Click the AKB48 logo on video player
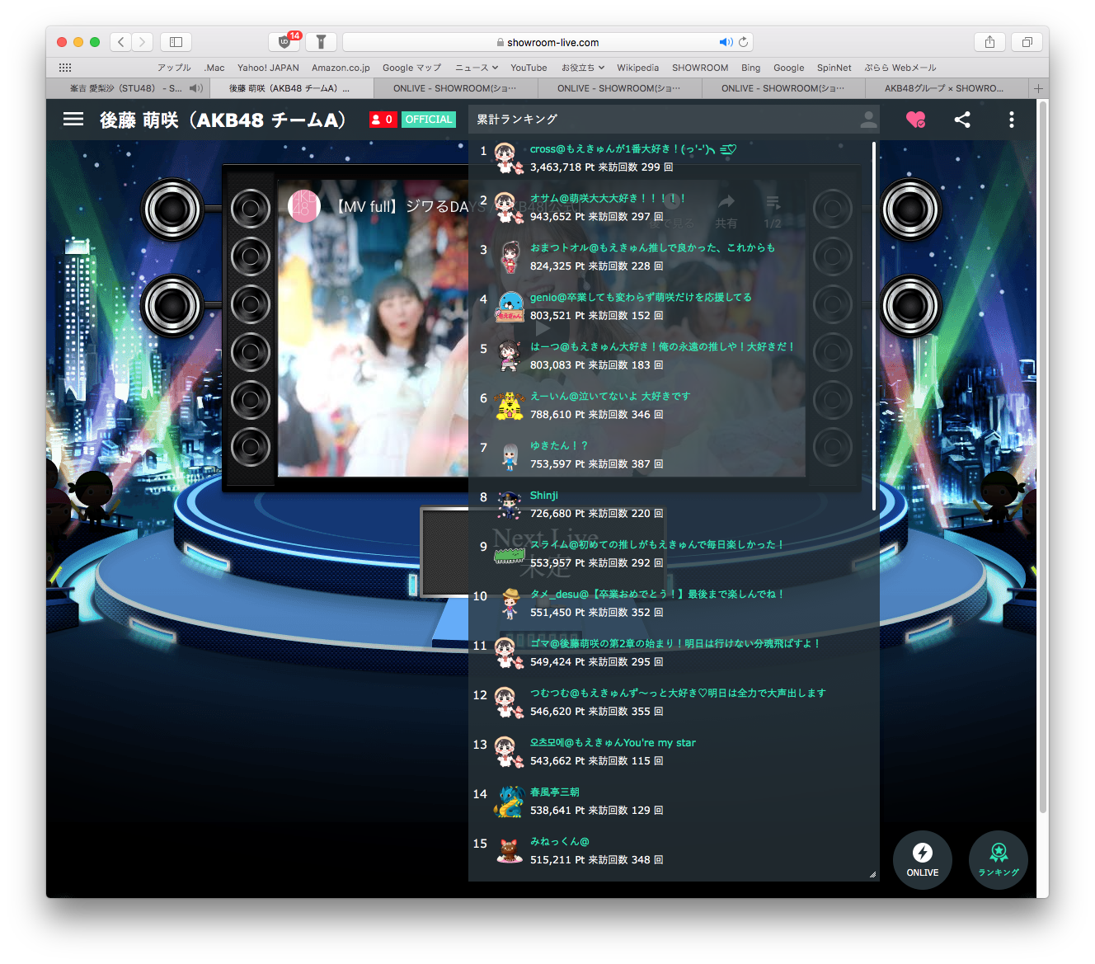 coord(303,205)
